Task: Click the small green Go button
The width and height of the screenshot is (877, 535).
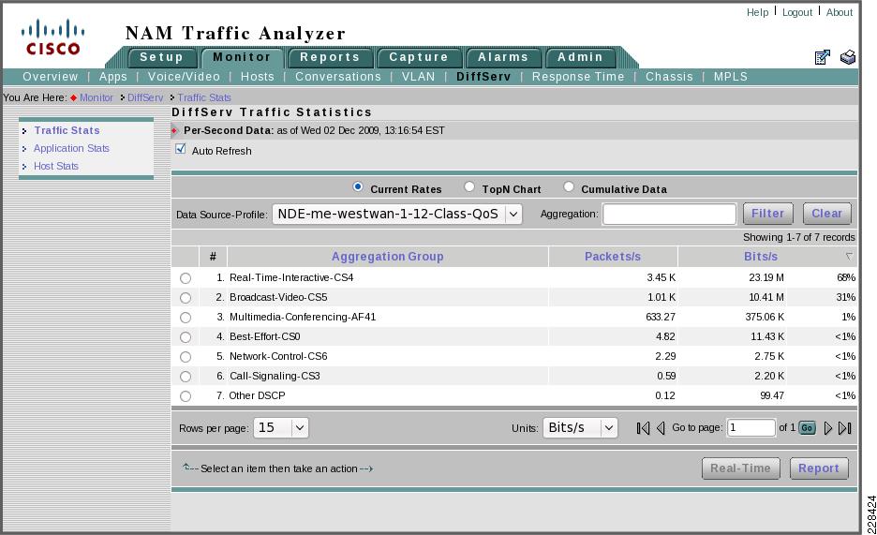Action: click(x=807, y=428)
